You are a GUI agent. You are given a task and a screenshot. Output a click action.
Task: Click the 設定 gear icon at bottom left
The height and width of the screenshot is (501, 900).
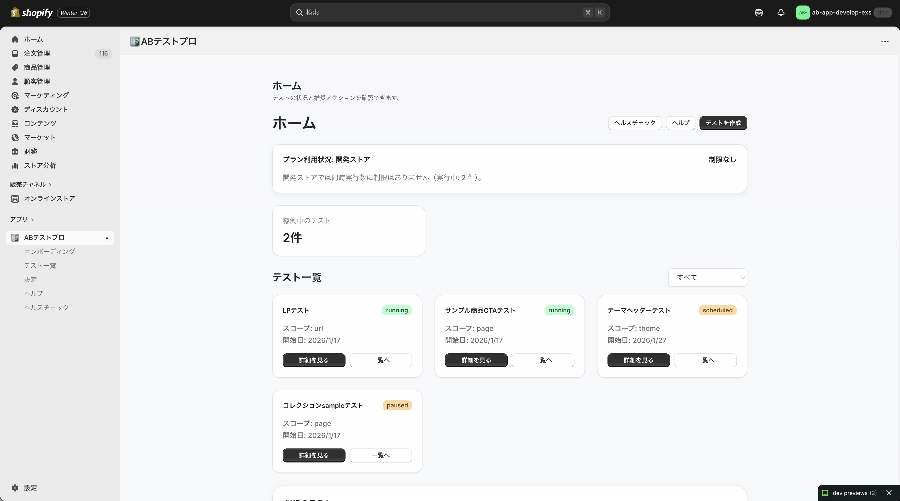[15, 488]
